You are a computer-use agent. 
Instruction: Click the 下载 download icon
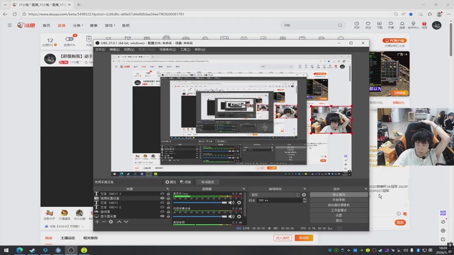click(379, 25)
